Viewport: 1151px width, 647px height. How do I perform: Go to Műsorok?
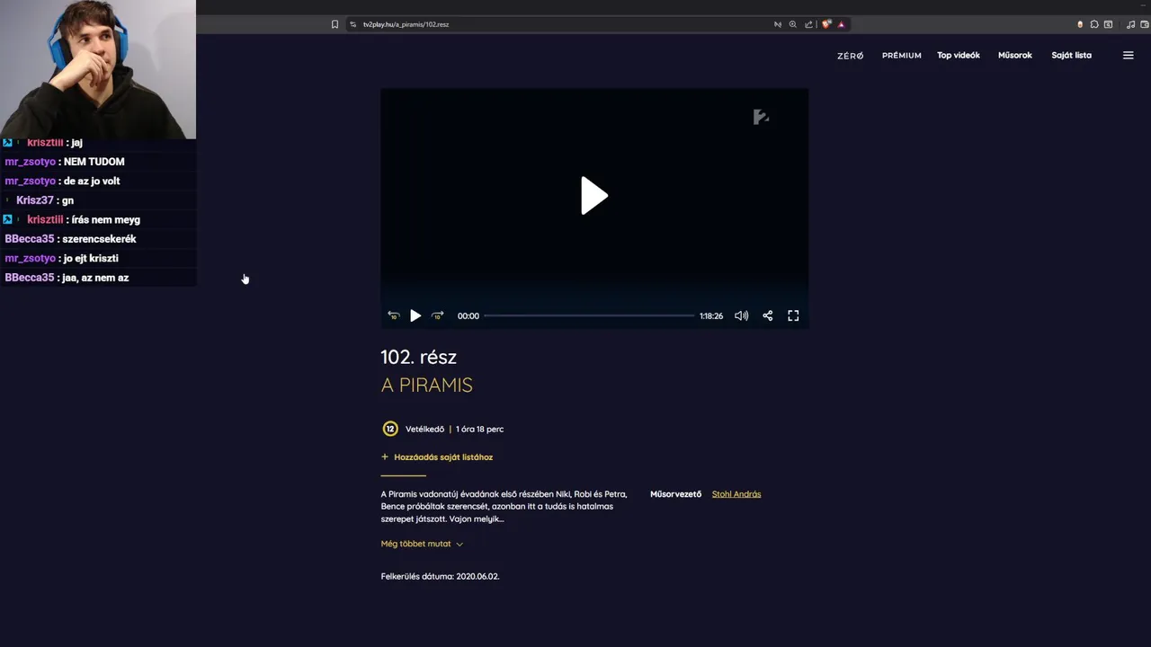click(x=1015, y=56)
